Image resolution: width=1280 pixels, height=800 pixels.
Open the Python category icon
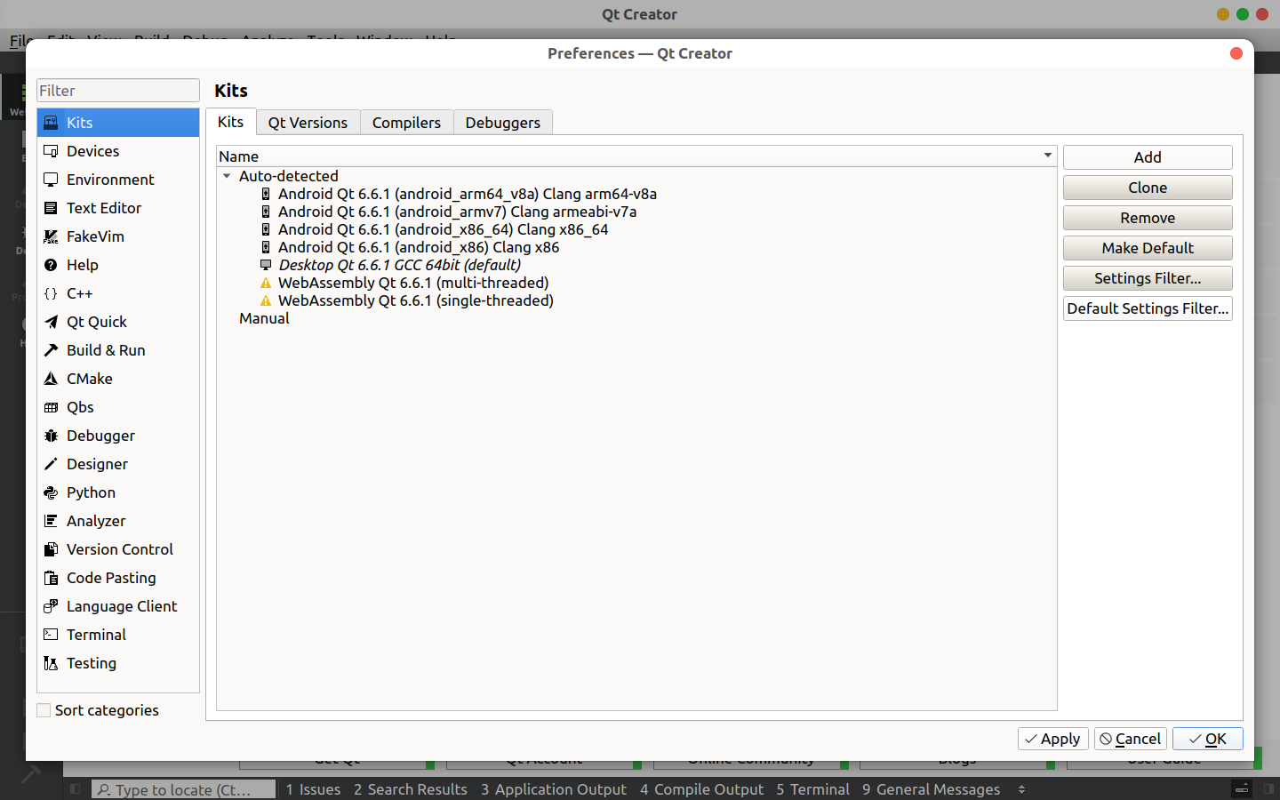tap(51, 492)
